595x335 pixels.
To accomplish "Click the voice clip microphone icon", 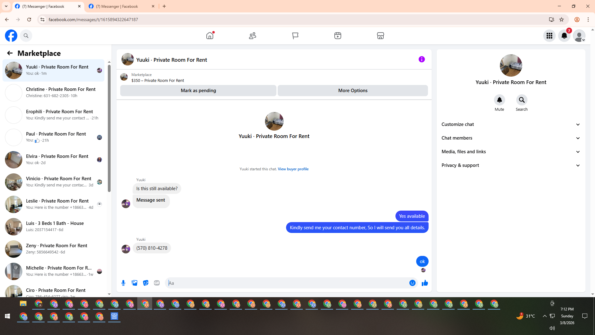I will coord(123,283).
